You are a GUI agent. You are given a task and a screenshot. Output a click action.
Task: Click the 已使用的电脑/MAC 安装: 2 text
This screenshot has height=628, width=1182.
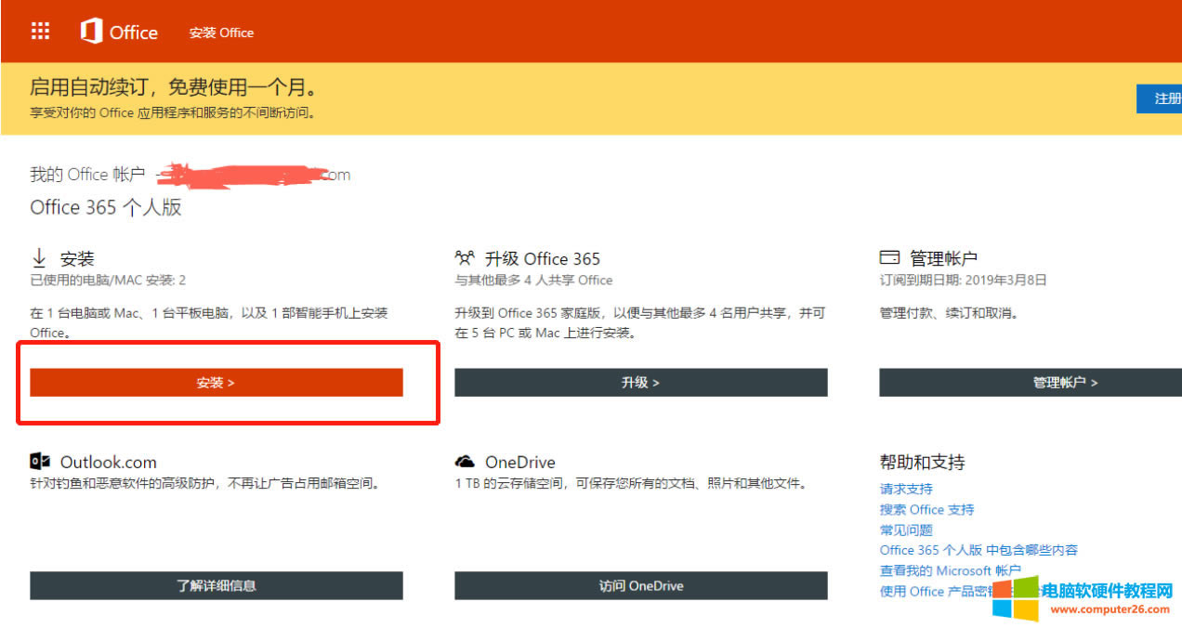click(108, 280)
